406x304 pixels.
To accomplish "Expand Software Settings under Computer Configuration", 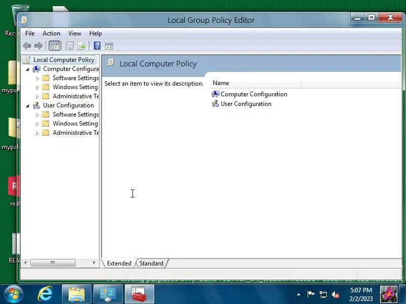I will pos(37,79).
